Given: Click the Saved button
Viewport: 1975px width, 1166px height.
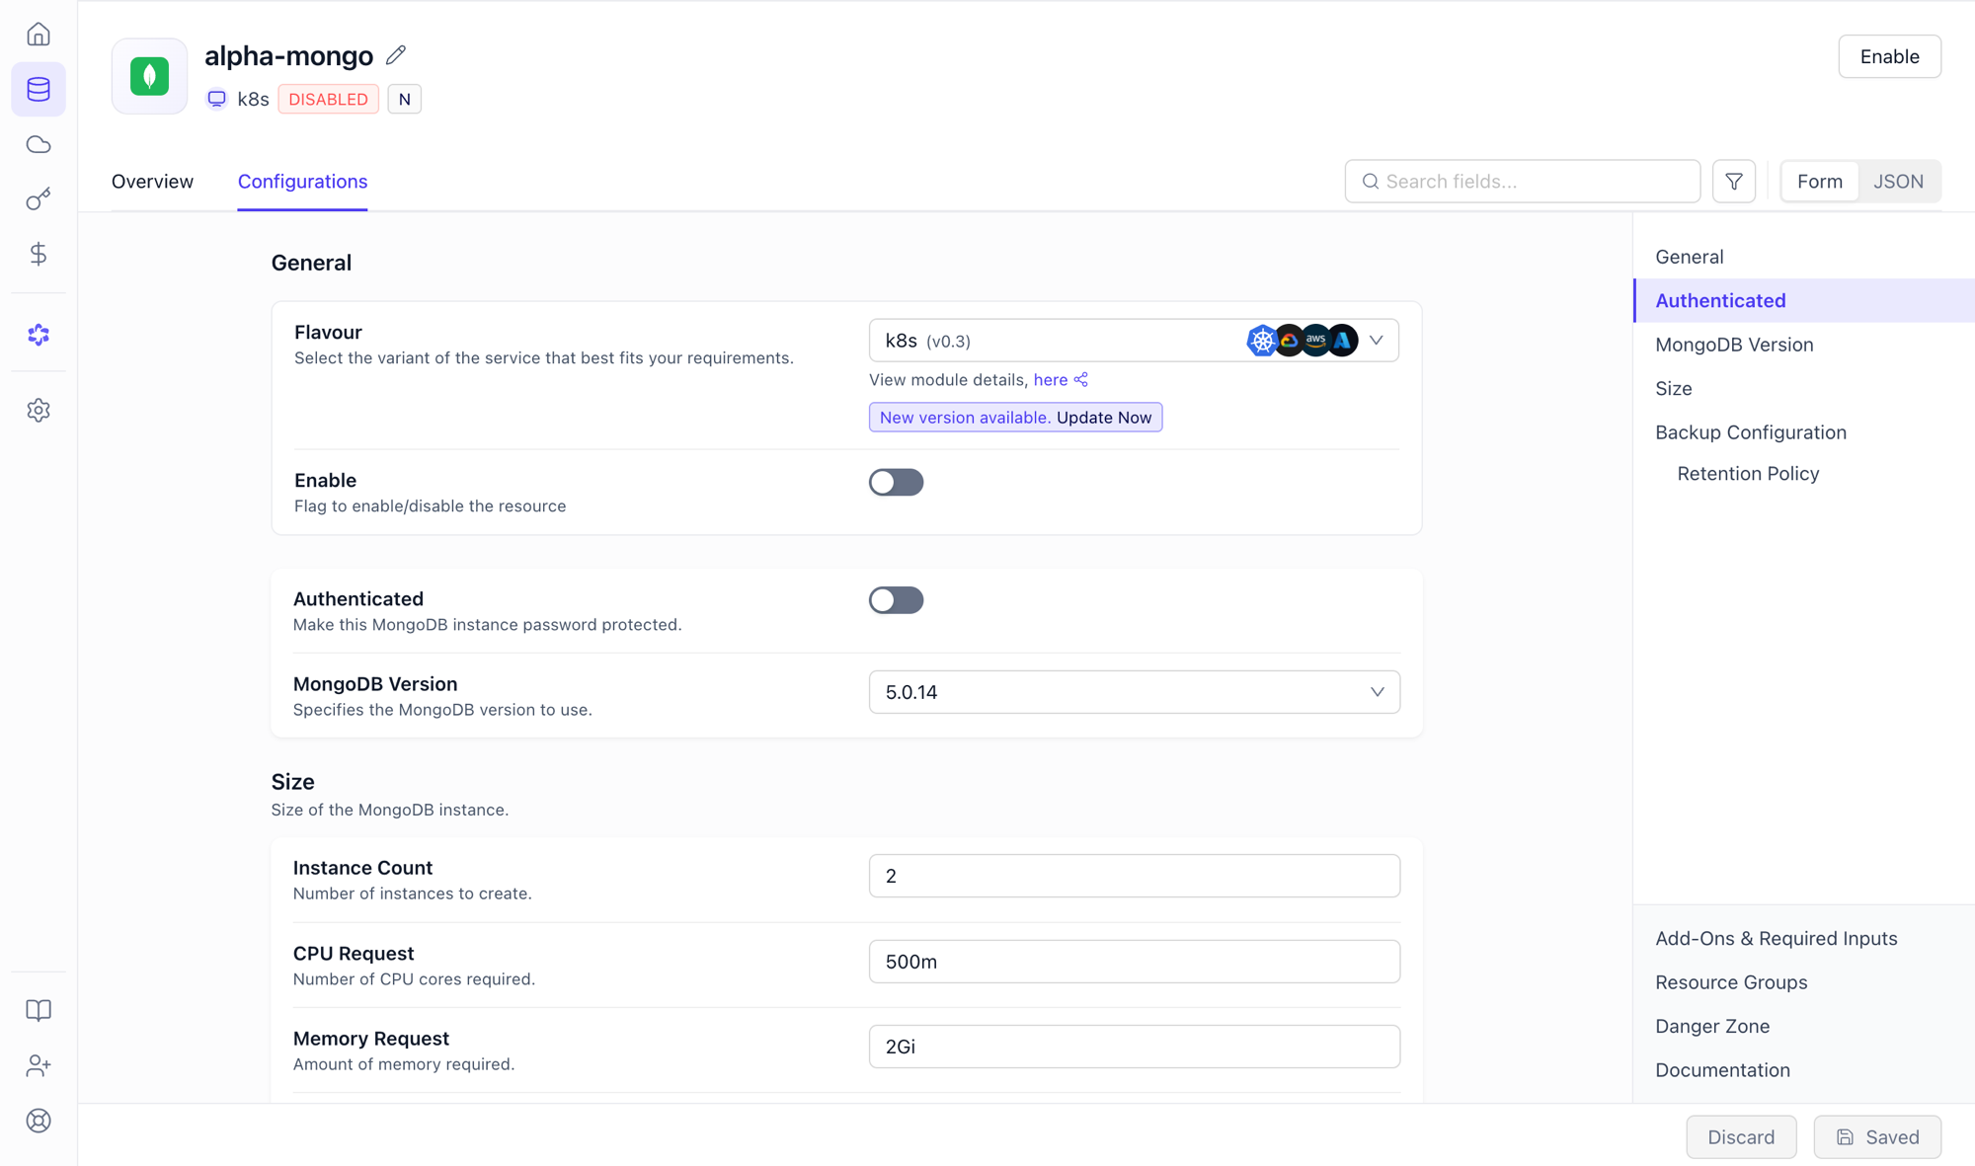Looking at the screenshot, I should click(x=1877, y=1137).
